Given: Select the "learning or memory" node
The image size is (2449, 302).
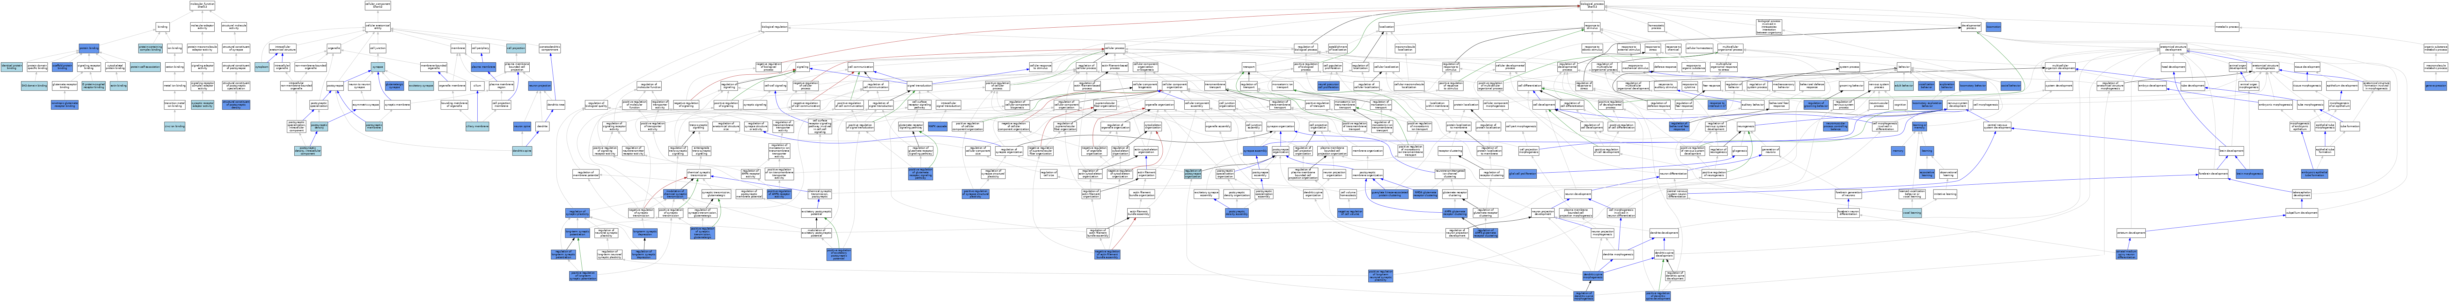Looking at the screenshot, I should [x=1919, y=126].
